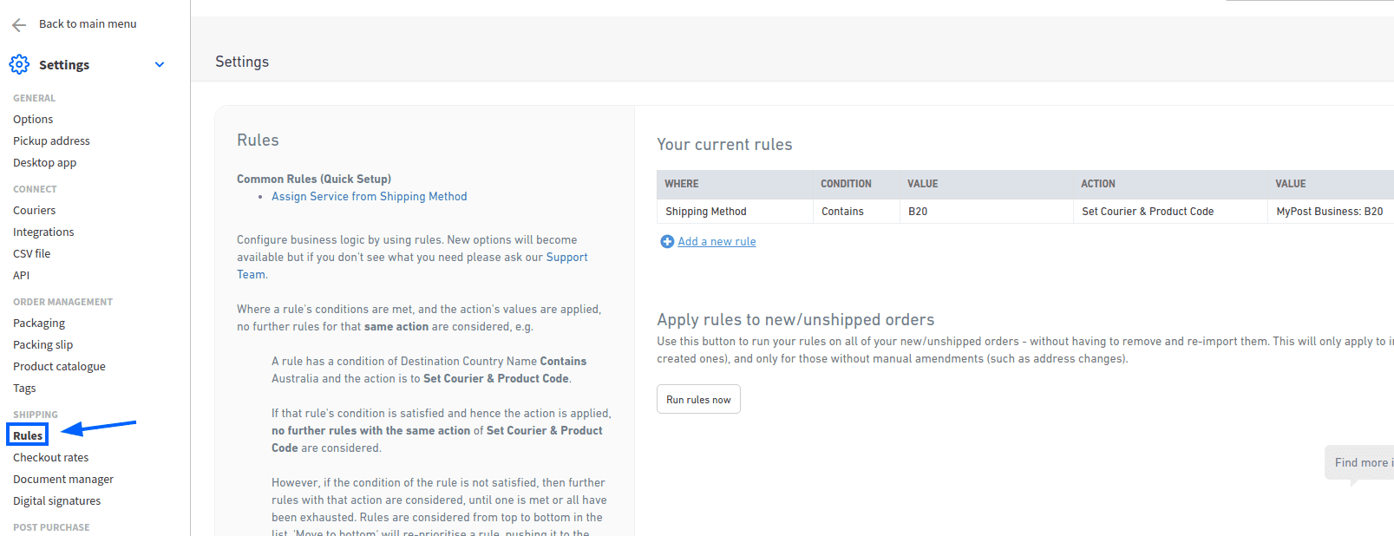Open the Find more info bubble

(1360, 462)
